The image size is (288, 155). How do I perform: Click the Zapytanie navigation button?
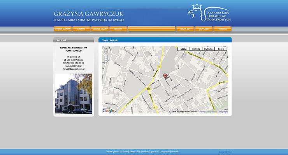coord(204,29)
